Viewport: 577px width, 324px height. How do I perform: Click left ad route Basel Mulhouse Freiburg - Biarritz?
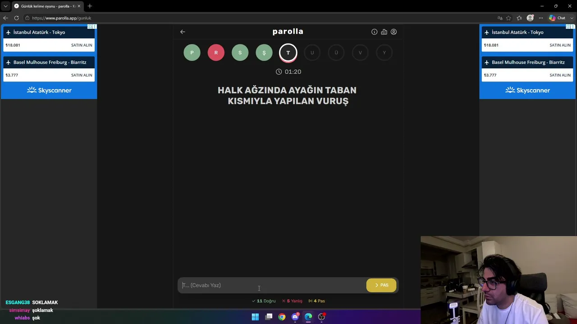pyautogui.click(x=50, y=63)
